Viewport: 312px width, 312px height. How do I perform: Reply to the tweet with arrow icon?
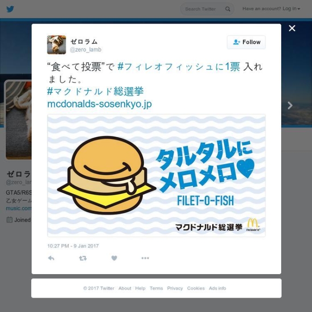coord(51,258)
